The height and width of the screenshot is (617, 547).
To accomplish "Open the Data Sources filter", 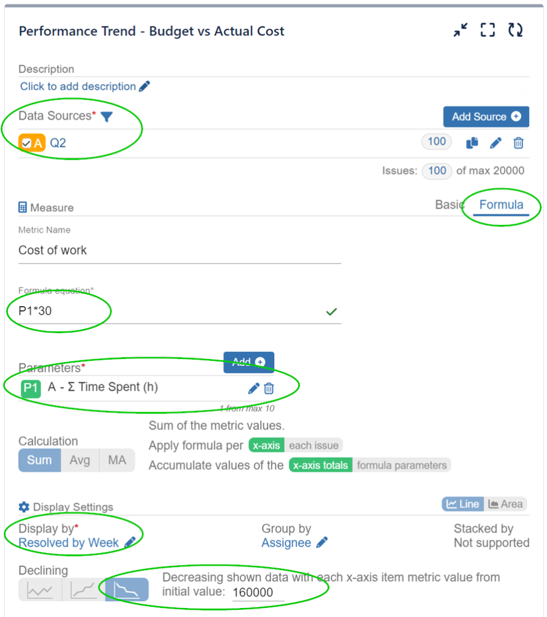I will tap(106, 117).
